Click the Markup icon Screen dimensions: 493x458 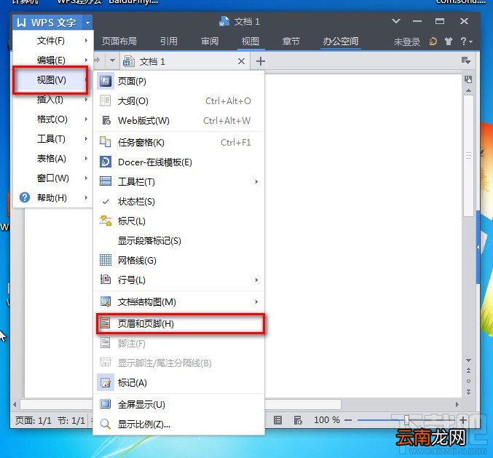coord(106,382)
